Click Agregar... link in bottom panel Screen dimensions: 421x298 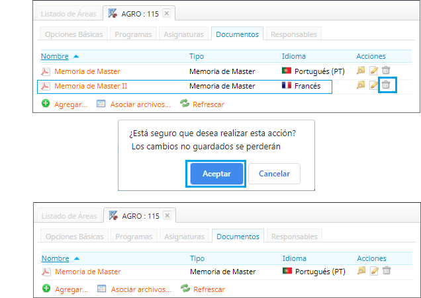coord(71,289)
